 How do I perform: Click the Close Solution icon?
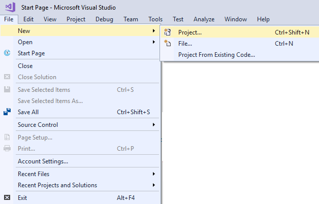(7, 77)
